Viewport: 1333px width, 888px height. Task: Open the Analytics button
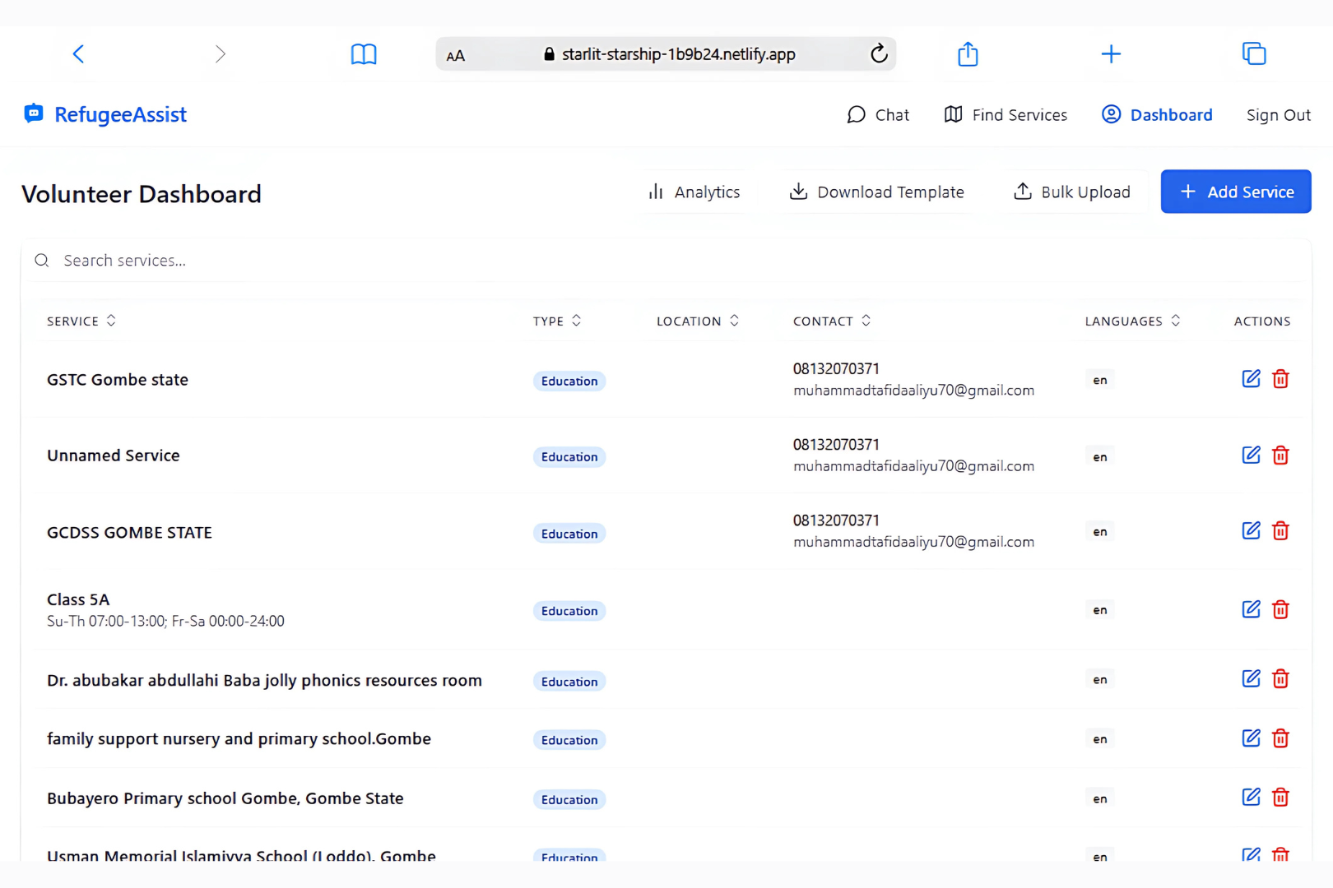coord(694,192)
